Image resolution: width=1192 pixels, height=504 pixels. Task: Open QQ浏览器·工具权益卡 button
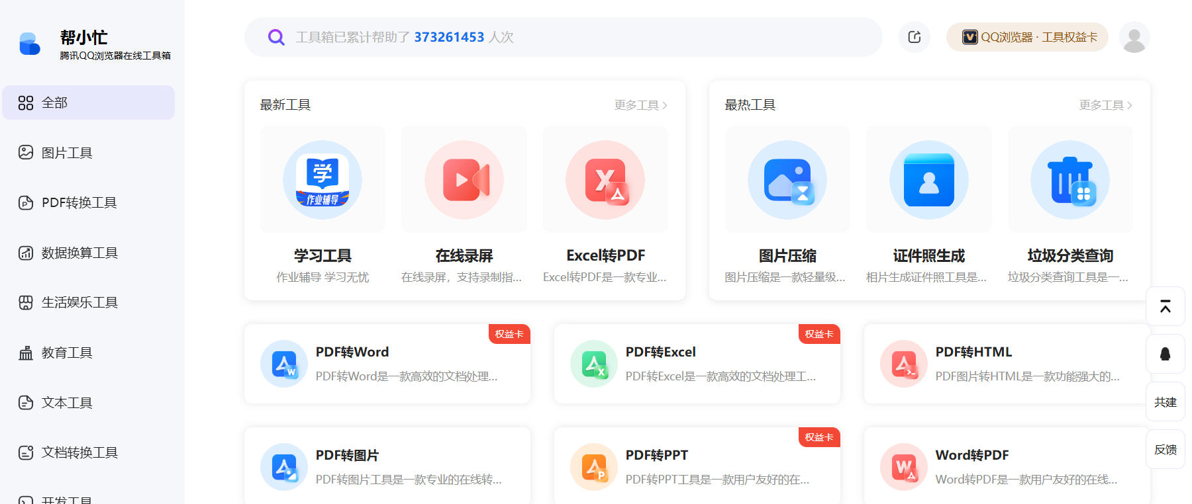click(x=1027, y=37)
